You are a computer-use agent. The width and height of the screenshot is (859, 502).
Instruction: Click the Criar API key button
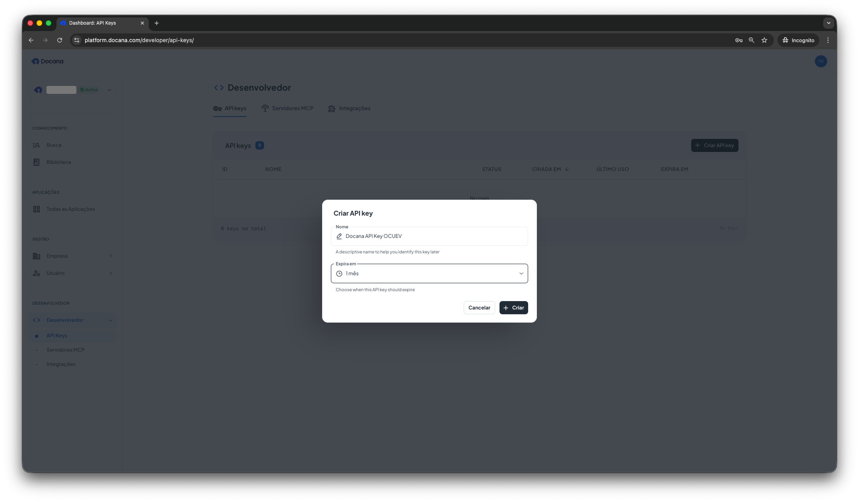715,146
